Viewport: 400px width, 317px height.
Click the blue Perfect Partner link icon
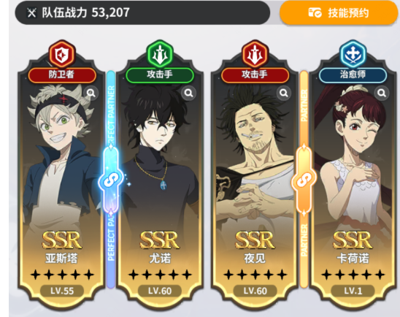click(111, 180)
